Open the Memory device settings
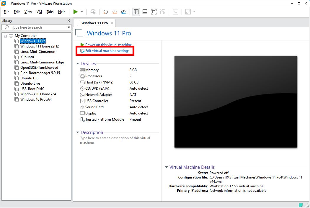 click(92, 70)
